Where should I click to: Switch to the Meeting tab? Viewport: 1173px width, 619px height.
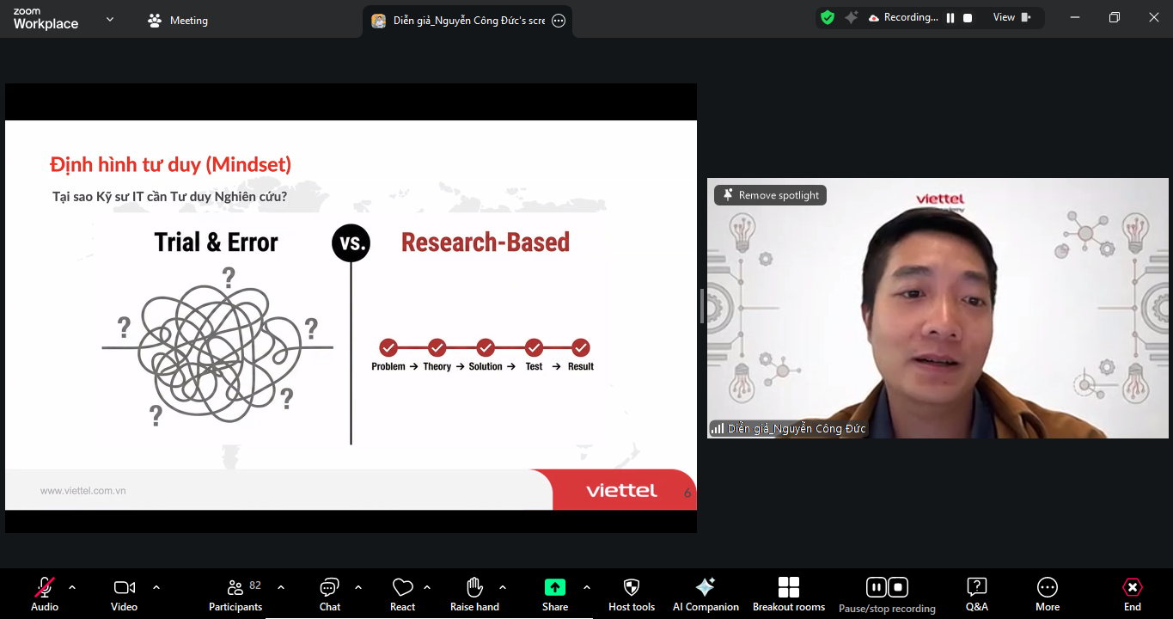(179, 21)
